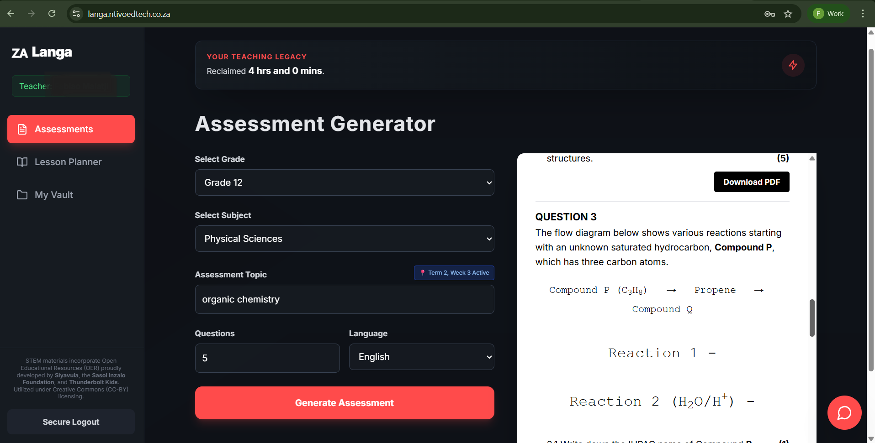Open the saved passwords key icon

pyautogui.click(x=769, y=14)
